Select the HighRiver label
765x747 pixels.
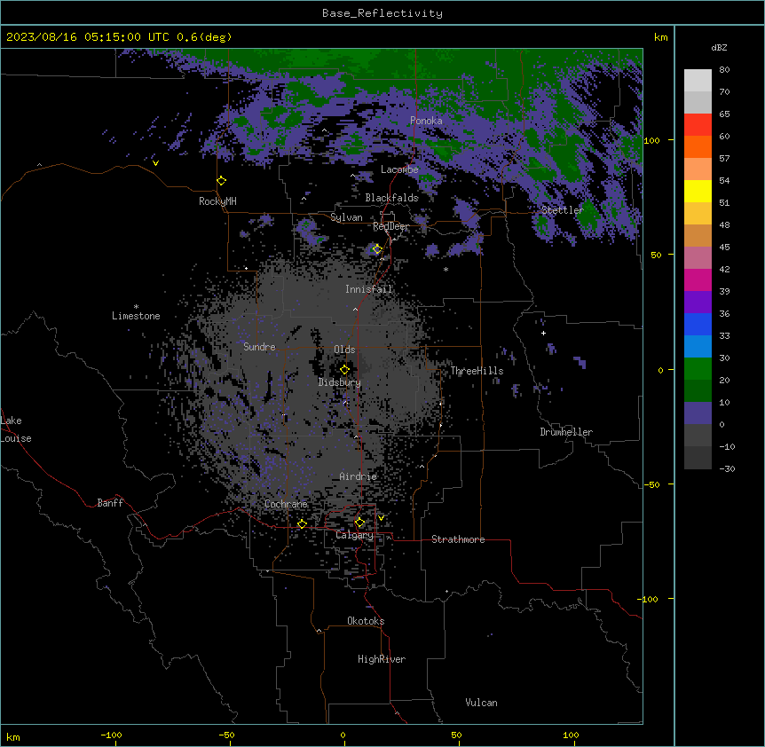pyautogui.click(x=382, y=659)
